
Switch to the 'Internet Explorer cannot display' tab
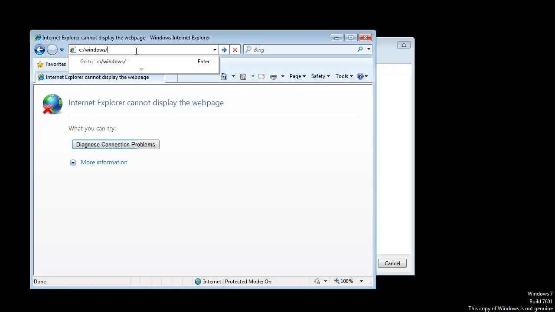(x=100, y=77)
